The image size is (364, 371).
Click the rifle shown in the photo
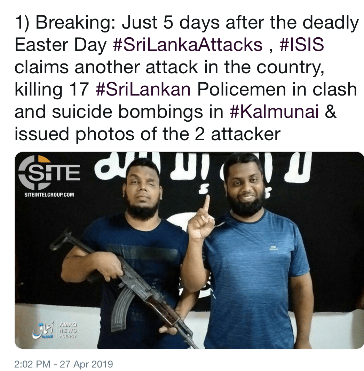point(123,288)
